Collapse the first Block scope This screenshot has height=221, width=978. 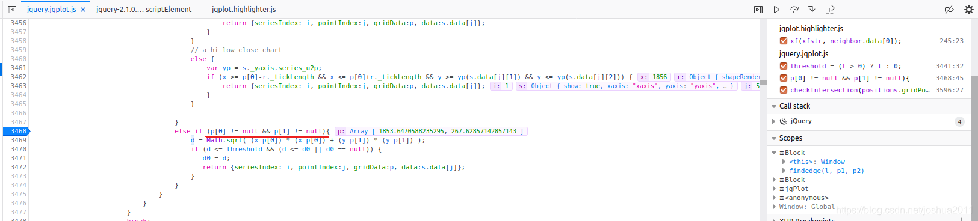(x=774, y=153)
